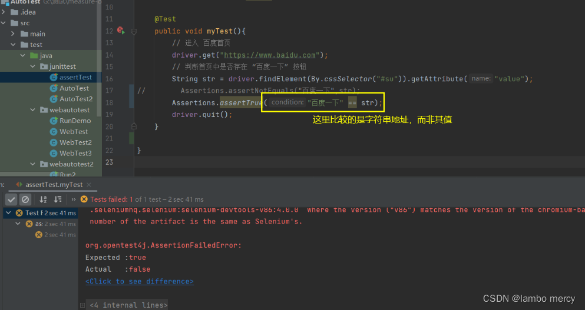Open the AutoTest class file
The width and height of the screenshot is (585, 310).
(x=74, y=88)
